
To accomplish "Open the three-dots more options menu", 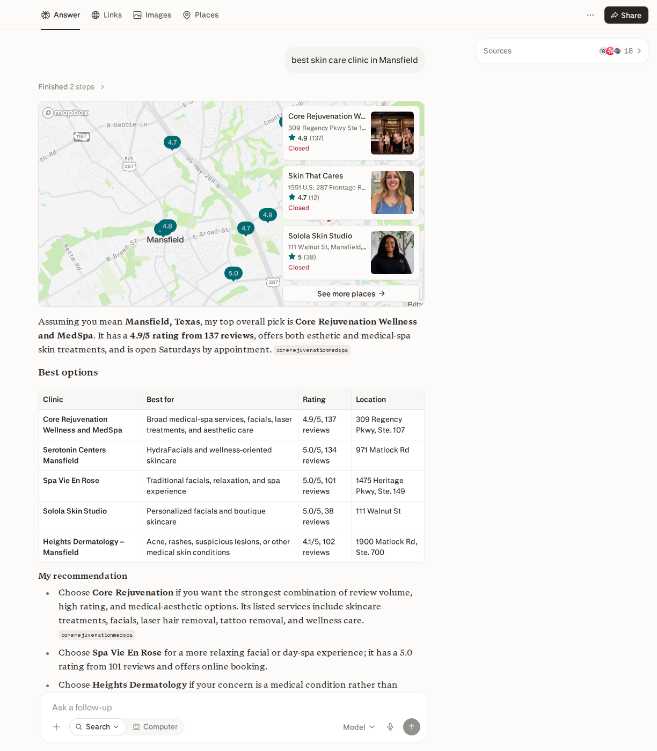I will point(590,15).
